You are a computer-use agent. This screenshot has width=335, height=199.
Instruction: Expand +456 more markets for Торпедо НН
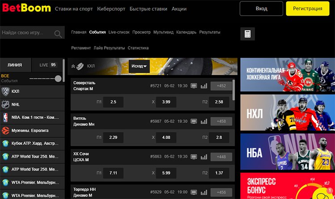221,192
